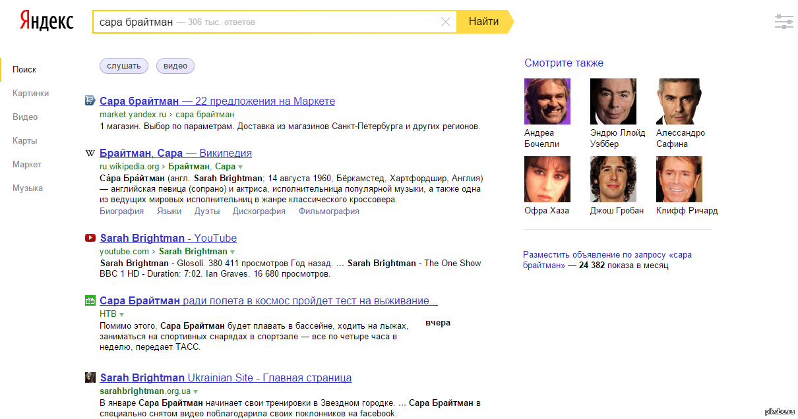Click the NTV green favicon icon
798x419 pixels.
(90, 301)
